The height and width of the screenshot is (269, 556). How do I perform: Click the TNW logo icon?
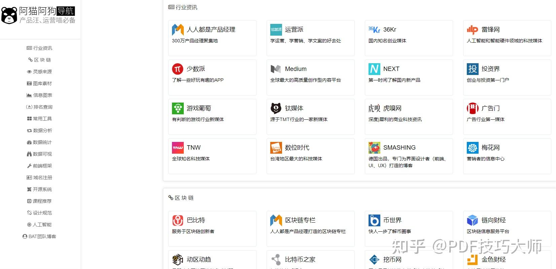tap(178, 148)
